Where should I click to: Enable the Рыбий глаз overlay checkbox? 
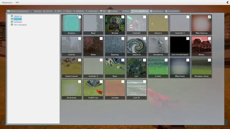click(x=101, y=82)
